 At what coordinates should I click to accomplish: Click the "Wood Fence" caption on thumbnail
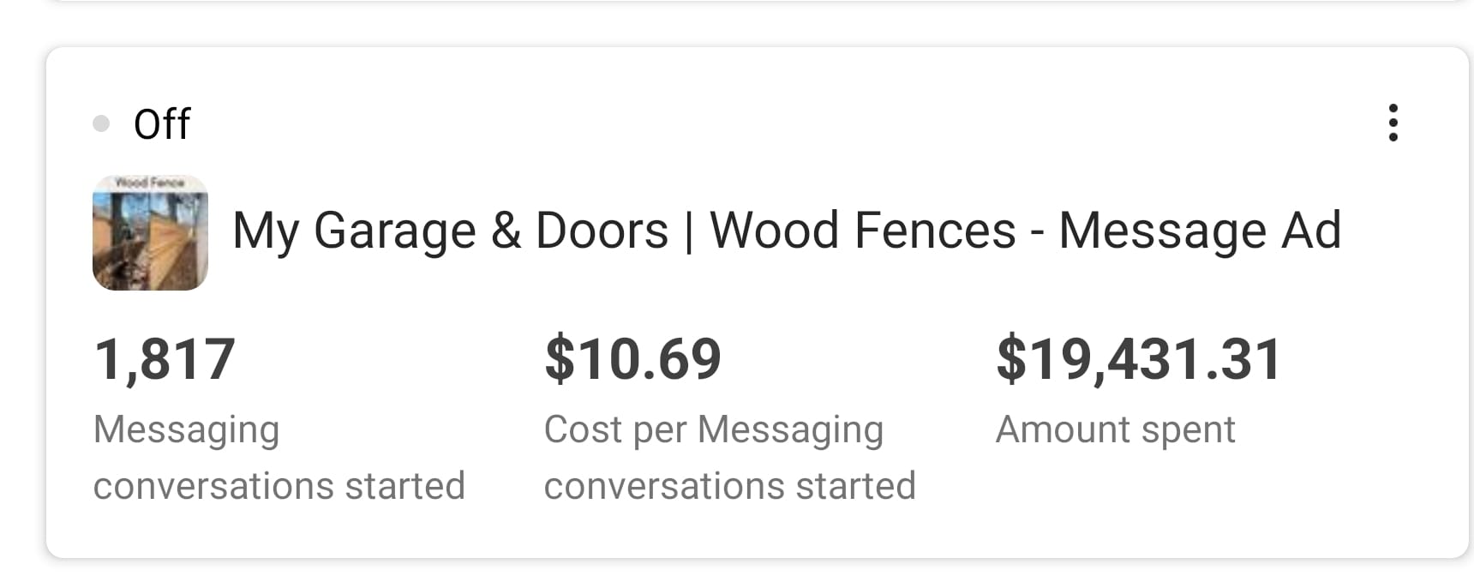click(150, 182)
